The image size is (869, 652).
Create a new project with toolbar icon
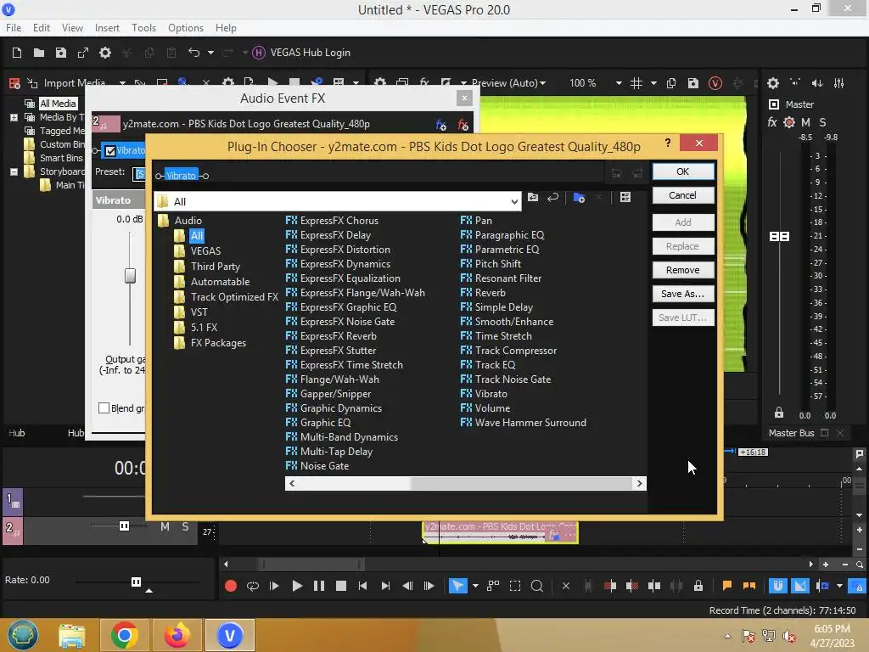(x=17, y=53)
